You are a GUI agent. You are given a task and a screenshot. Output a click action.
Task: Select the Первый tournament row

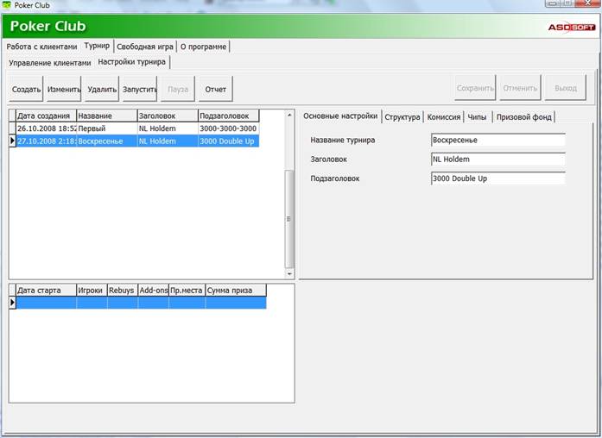[x=106, y=128]
